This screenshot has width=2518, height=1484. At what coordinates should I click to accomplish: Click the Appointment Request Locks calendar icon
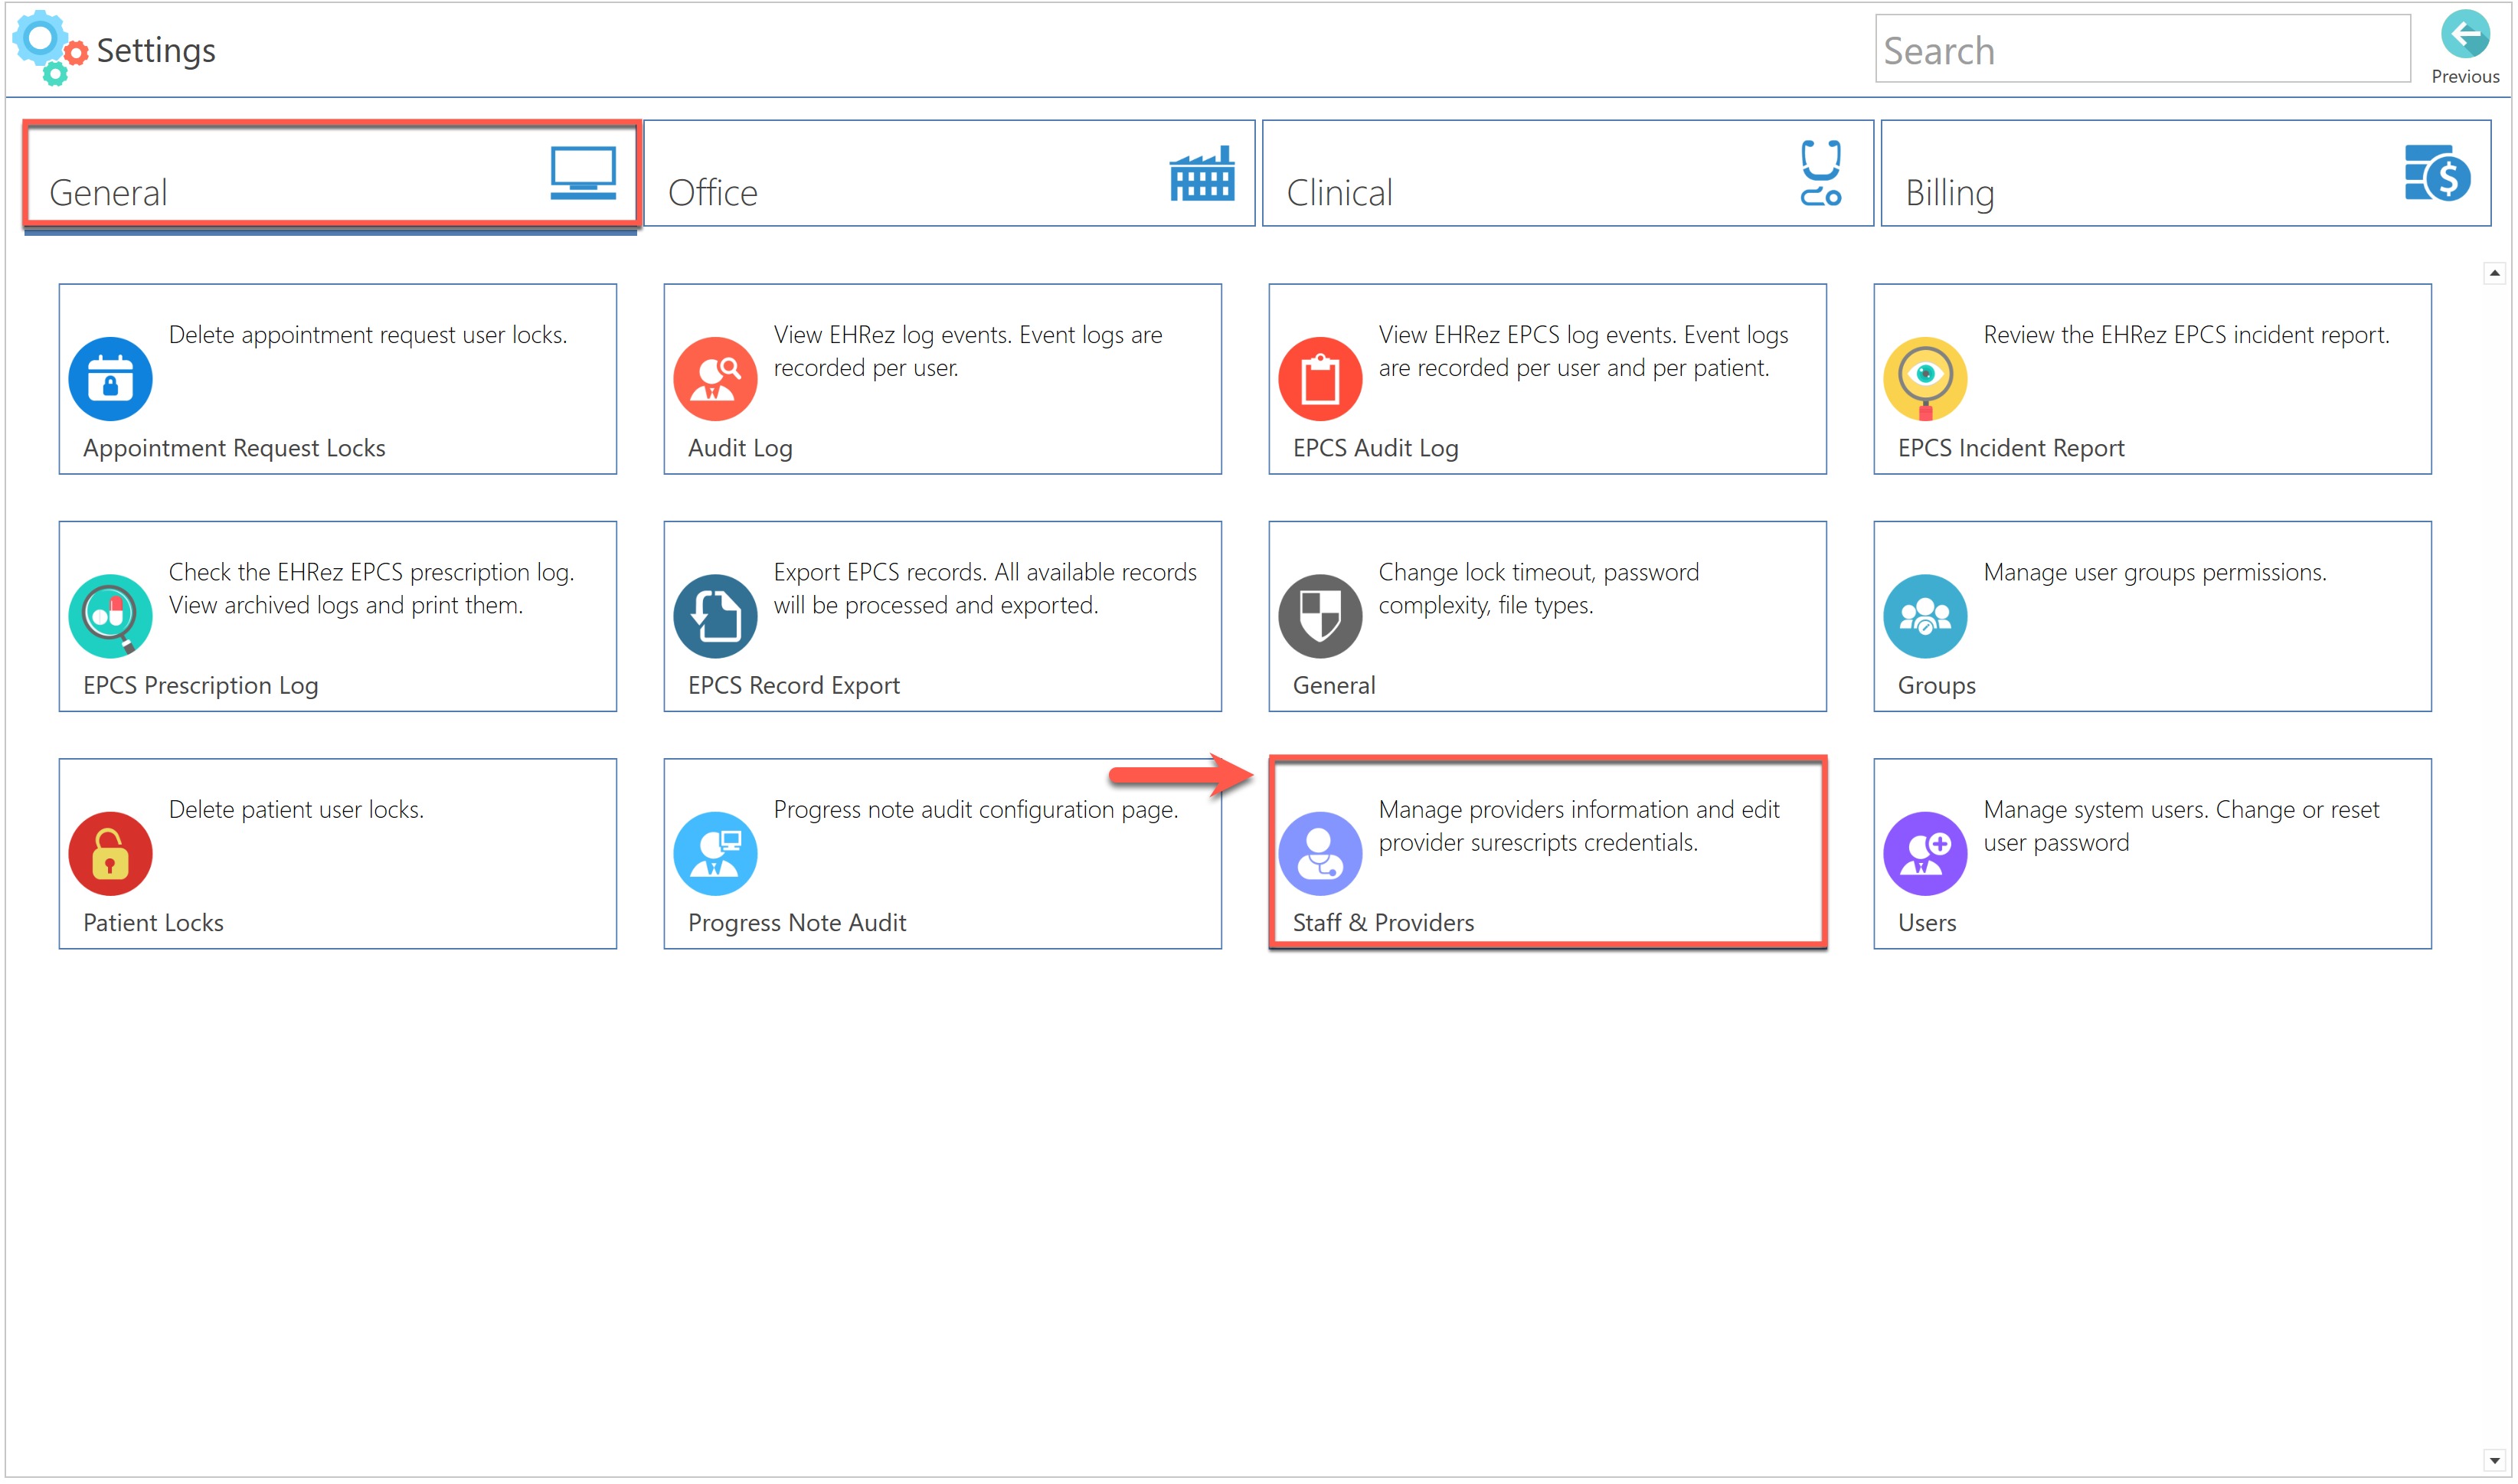[110, 379]
